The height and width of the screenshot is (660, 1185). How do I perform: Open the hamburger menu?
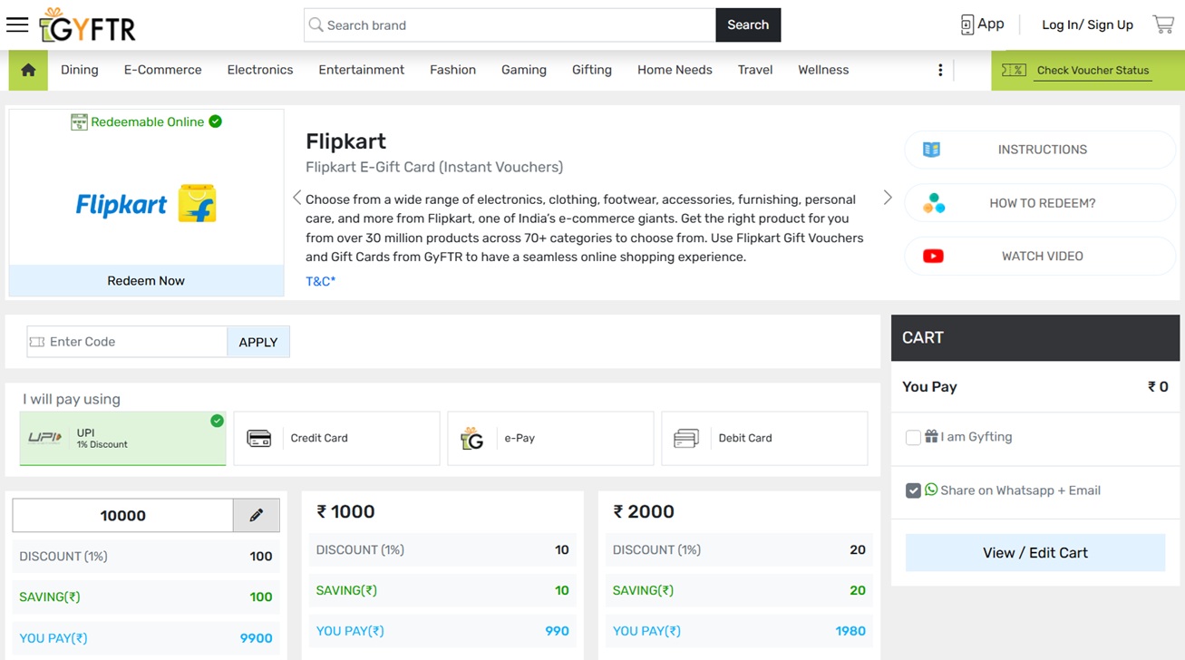click(x=17, y=24)
